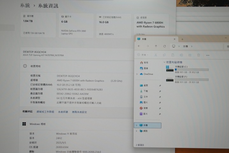
Task: Click the C: drive usage bar
Action: point(191,70)
